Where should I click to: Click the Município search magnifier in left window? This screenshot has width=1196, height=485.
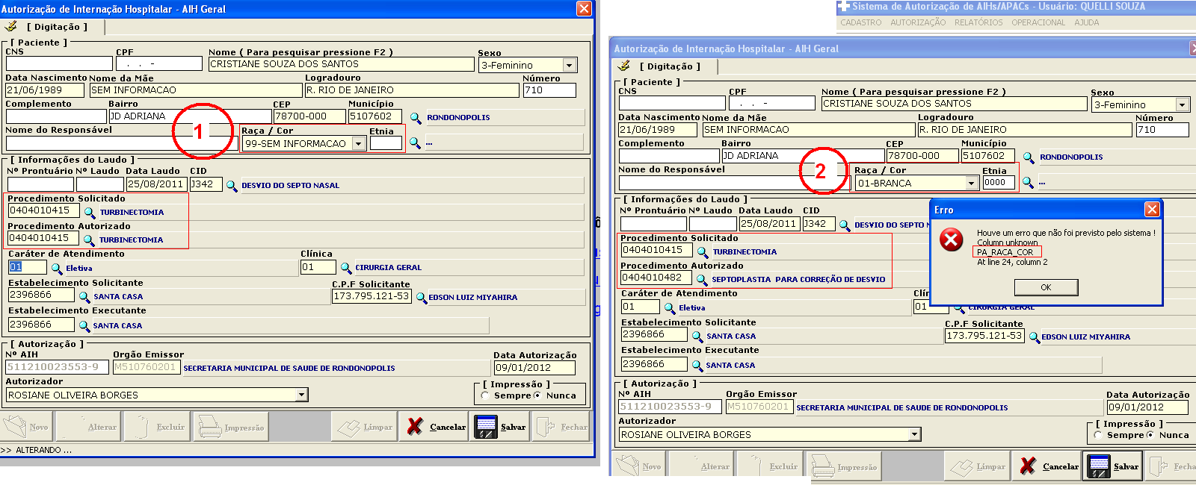point(416,117)
